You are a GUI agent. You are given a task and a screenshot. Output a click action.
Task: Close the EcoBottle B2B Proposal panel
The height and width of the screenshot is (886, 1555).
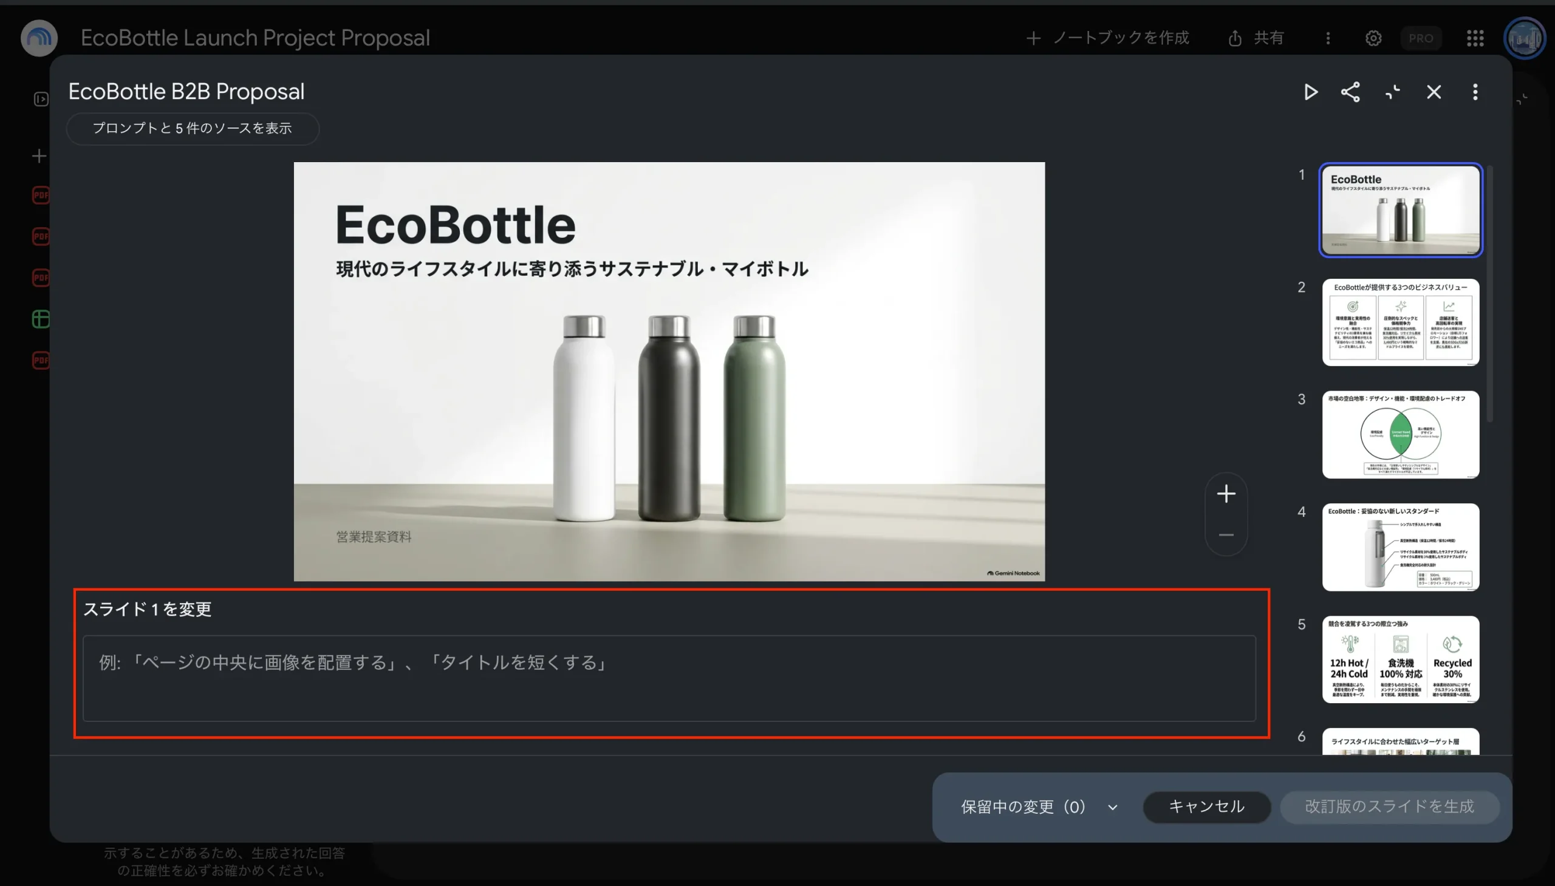1434,92
